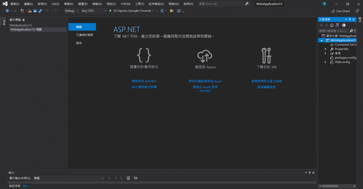The height and width of the screenshot is (189, 363).
Task: Start IIS Express green play button
Action: [x=111, y=11]
